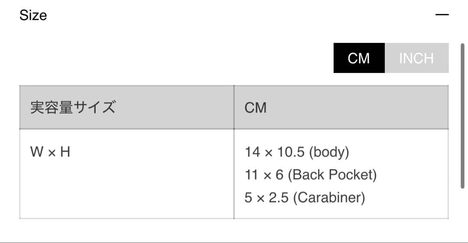This screenshot has width=468, height=243.
Task: Click the letter H in row label
Action: (x=65, y=152)
